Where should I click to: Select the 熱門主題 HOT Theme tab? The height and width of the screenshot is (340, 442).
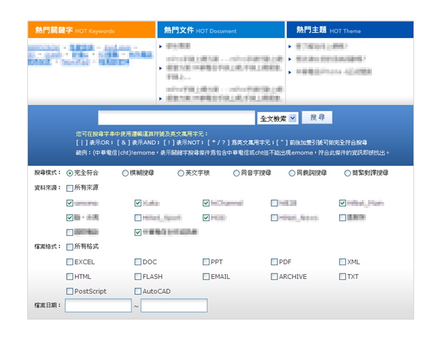(349, 30)
